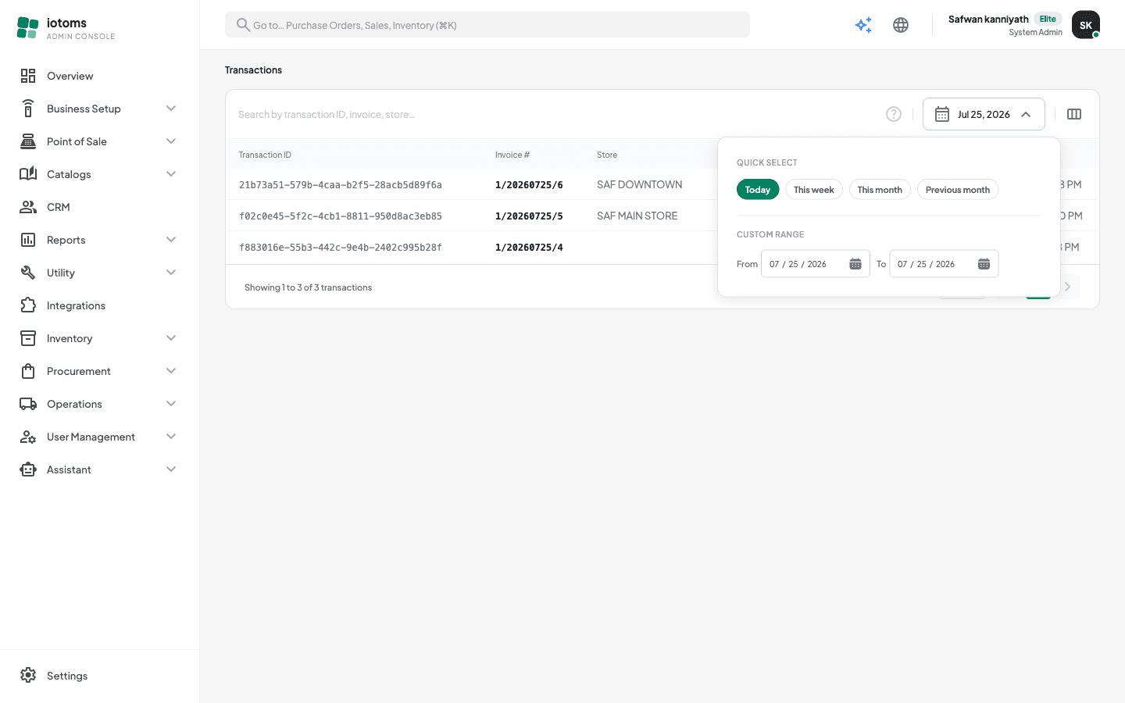Open the SK user avatar
The image size is (1125, 703).
point(1086,25)
